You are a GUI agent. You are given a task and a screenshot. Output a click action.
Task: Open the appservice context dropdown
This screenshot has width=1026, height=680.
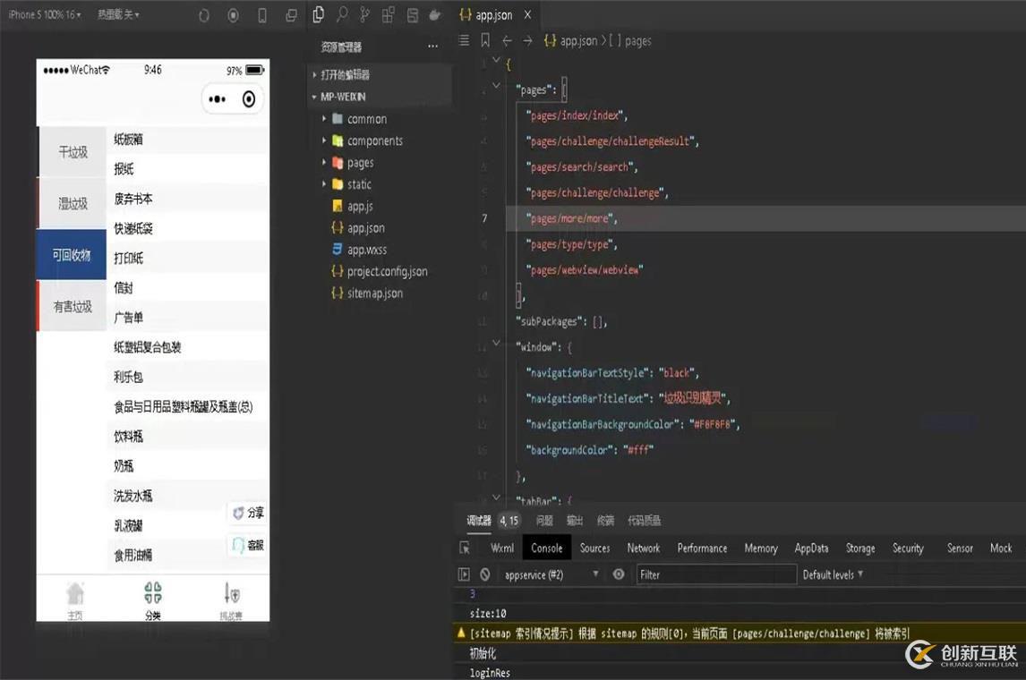(x=550, y=574)
